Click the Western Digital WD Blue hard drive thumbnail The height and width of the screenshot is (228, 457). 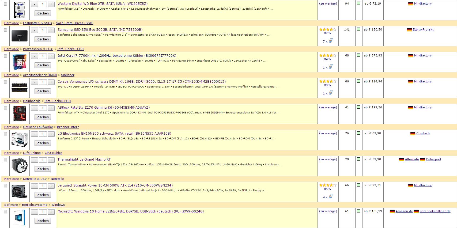(x=19, y=10)
